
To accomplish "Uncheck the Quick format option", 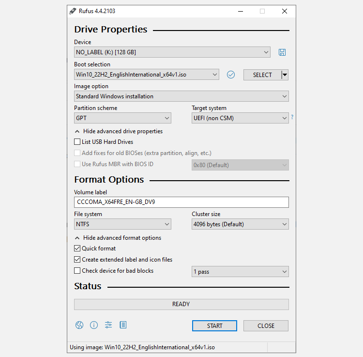I will pos(77,248).
